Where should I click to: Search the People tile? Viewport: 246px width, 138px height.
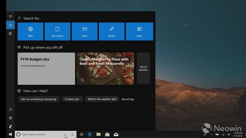coord(112,32)
